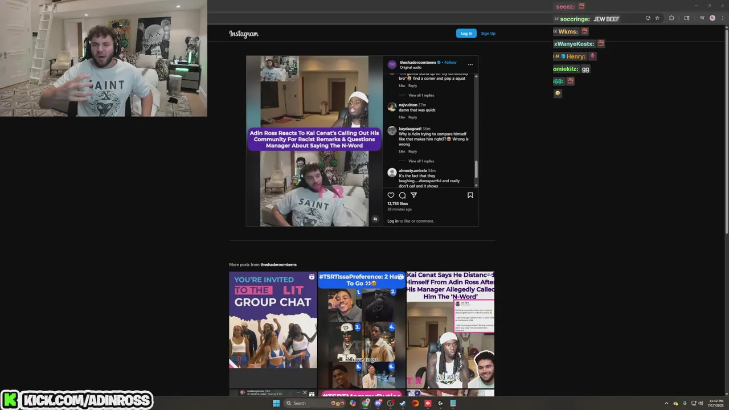Show hidden system tray icons

[x=666, y=403]
